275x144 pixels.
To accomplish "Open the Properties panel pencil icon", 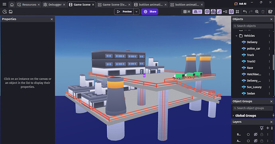I will click(x=219, y=12).
